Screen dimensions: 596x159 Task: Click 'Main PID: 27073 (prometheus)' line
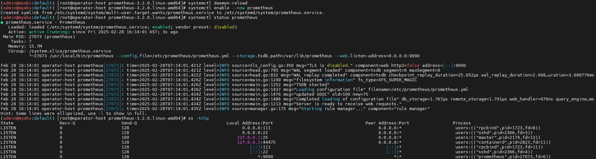click(39, 36)
